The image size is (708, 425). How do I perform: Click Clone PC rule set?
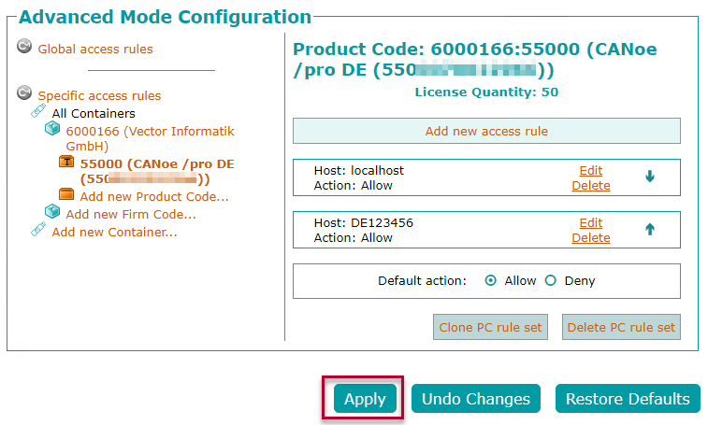click(x=490, y=327)
